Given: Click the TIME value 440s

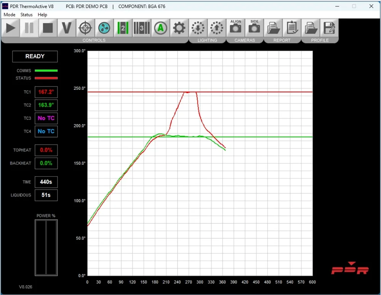Looking at the screenshot, I should click(x=46, y=182).
